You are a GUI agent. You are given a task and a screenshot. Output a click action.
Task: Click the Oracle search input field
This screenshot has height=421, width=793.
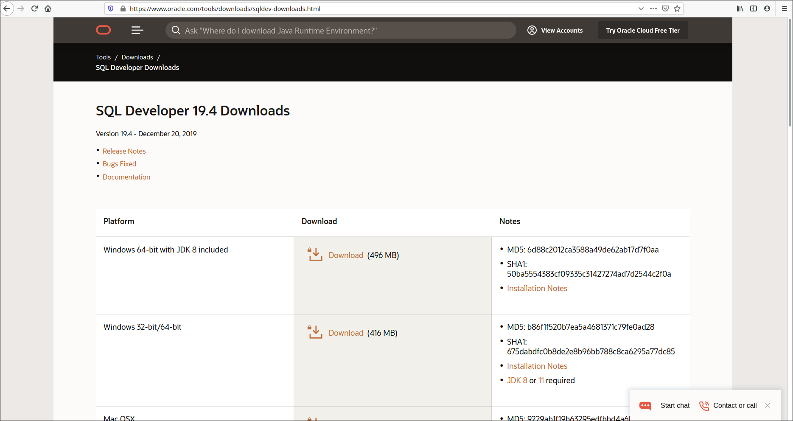coord(341,30)
